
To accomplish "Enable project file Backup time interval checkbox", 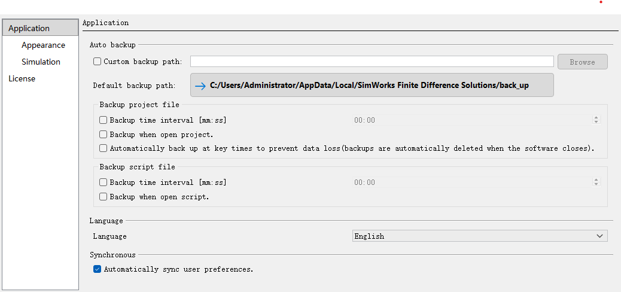I will (x=103, y=120).
